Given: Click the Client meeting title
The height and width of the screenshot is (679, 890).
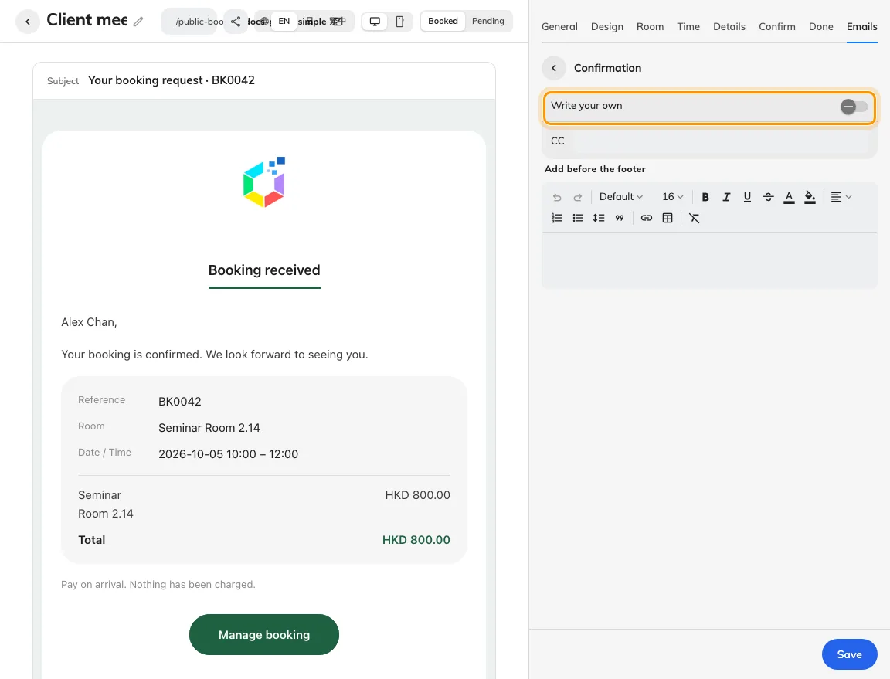Looking at the screenshot, I should tap(87, 20).
